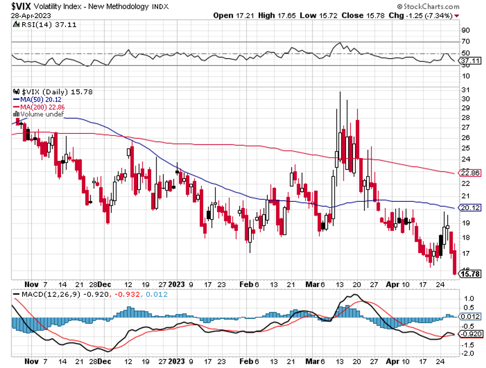This screenshot has width=486, height=368.
Task: Click the candlestick icon beside $VIX (Daily)
Action: [x=16, y=92]
